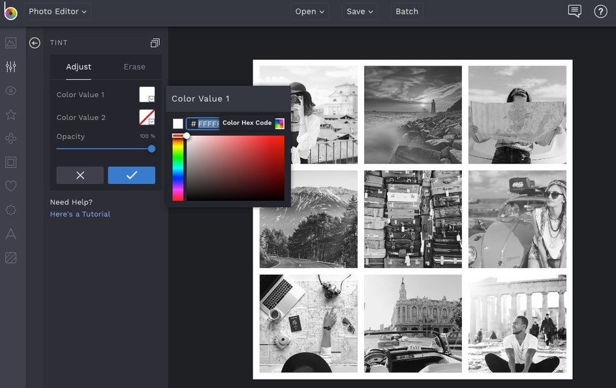Open the Photo Editor dropdown
This screenshot has width=616, height=388.
click(57, 11)
